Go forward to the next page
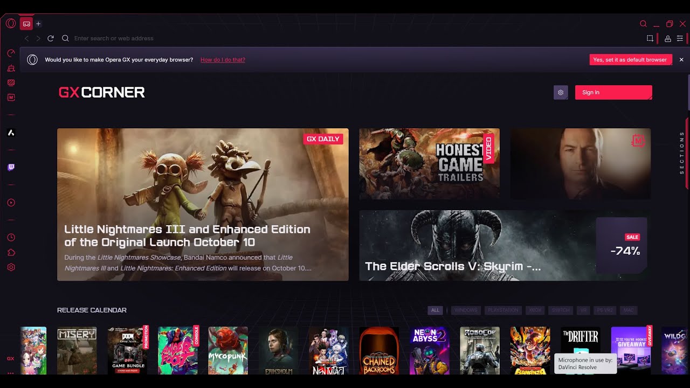 pyautogui.click(x=38, y=38)
